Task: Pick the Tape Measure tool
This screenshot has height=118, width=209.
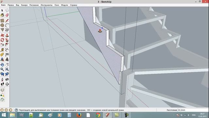Action: tap(2, 50)
